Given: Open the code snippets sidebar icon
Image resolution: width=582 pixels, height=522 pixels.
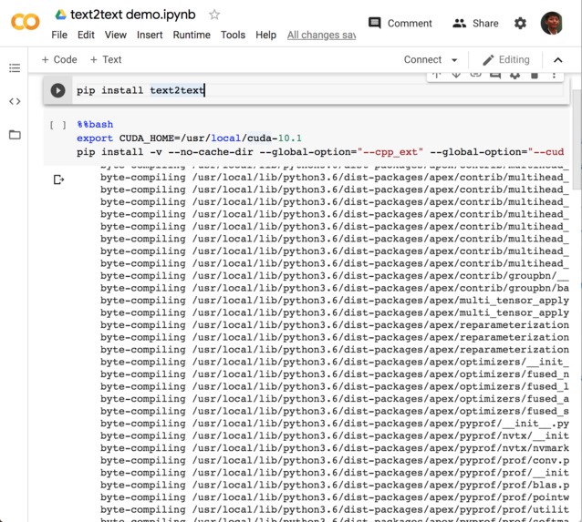Looking at the screenshot, I should [x=15, y=101].
